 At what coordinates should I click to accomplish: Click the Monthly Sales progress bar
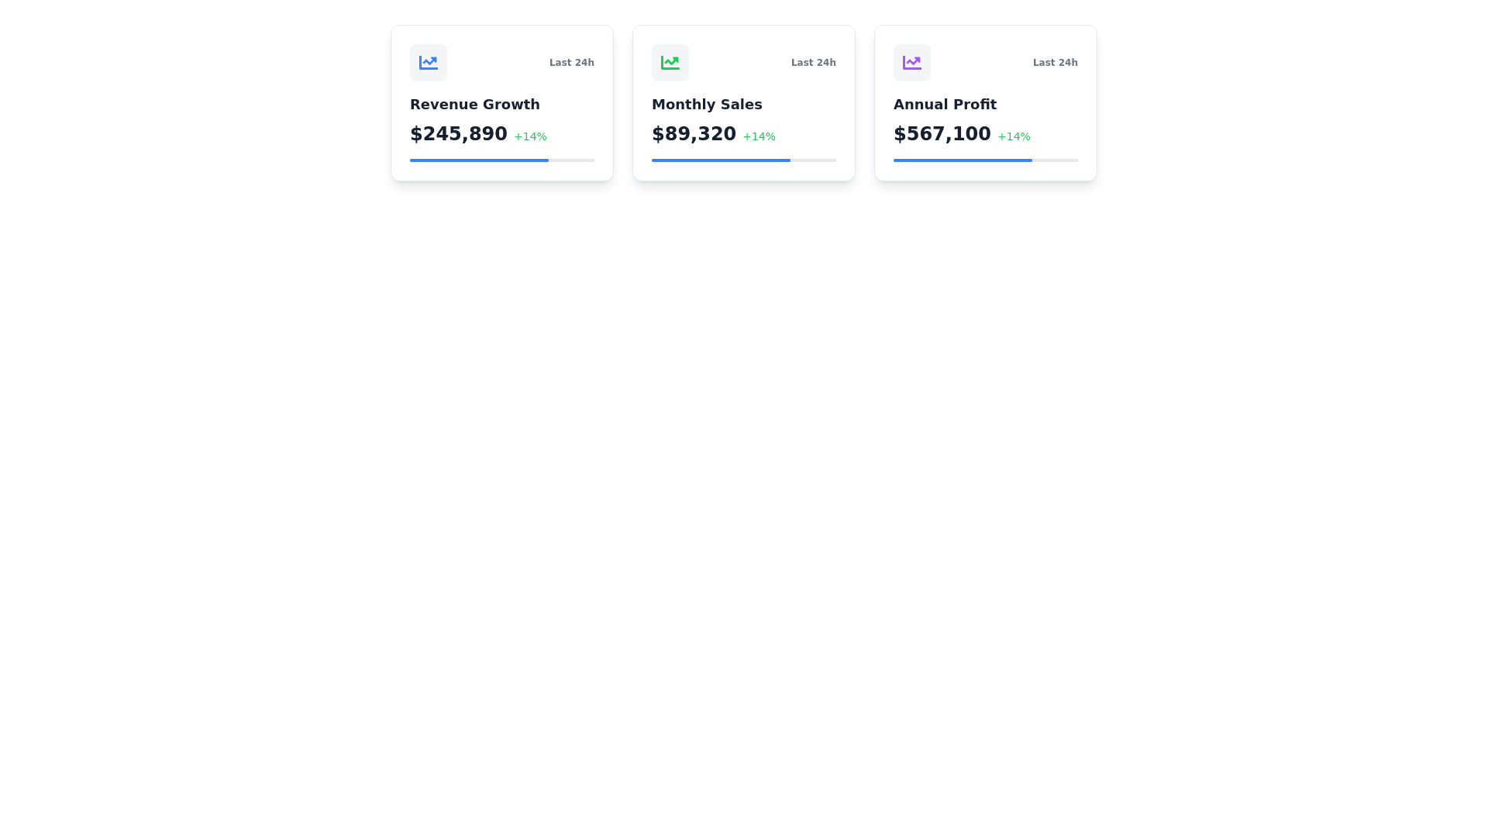pyautogui.click(x=743, y=160)
